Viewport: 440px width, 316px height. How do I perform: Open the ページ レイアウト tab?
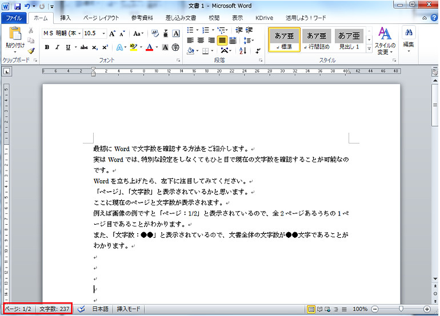101,18
